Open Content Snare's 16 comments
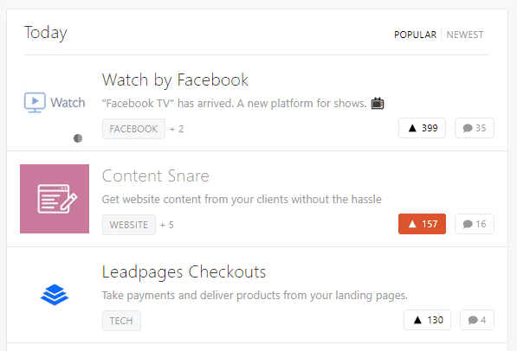The width and height of the screenshot is (517, 351). tap(475, 224)
